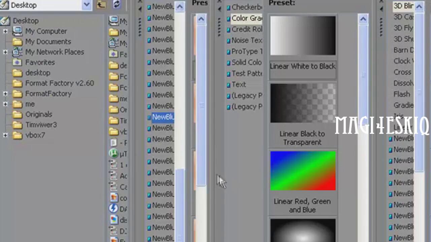
Task: Select the My Documents folder
Action: (48, 42)
